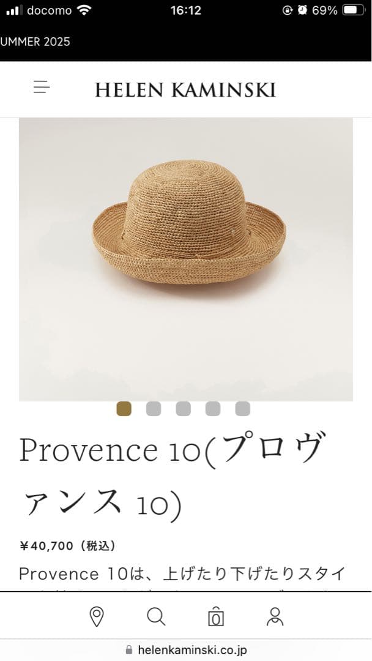Tap the padlock icon beside the URL
This screenshot has height=661, width=372.
tap(129, 649)
